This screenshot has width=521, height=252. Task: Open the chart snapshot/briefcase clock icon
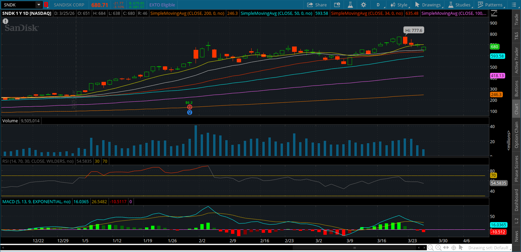coord(336,5)
